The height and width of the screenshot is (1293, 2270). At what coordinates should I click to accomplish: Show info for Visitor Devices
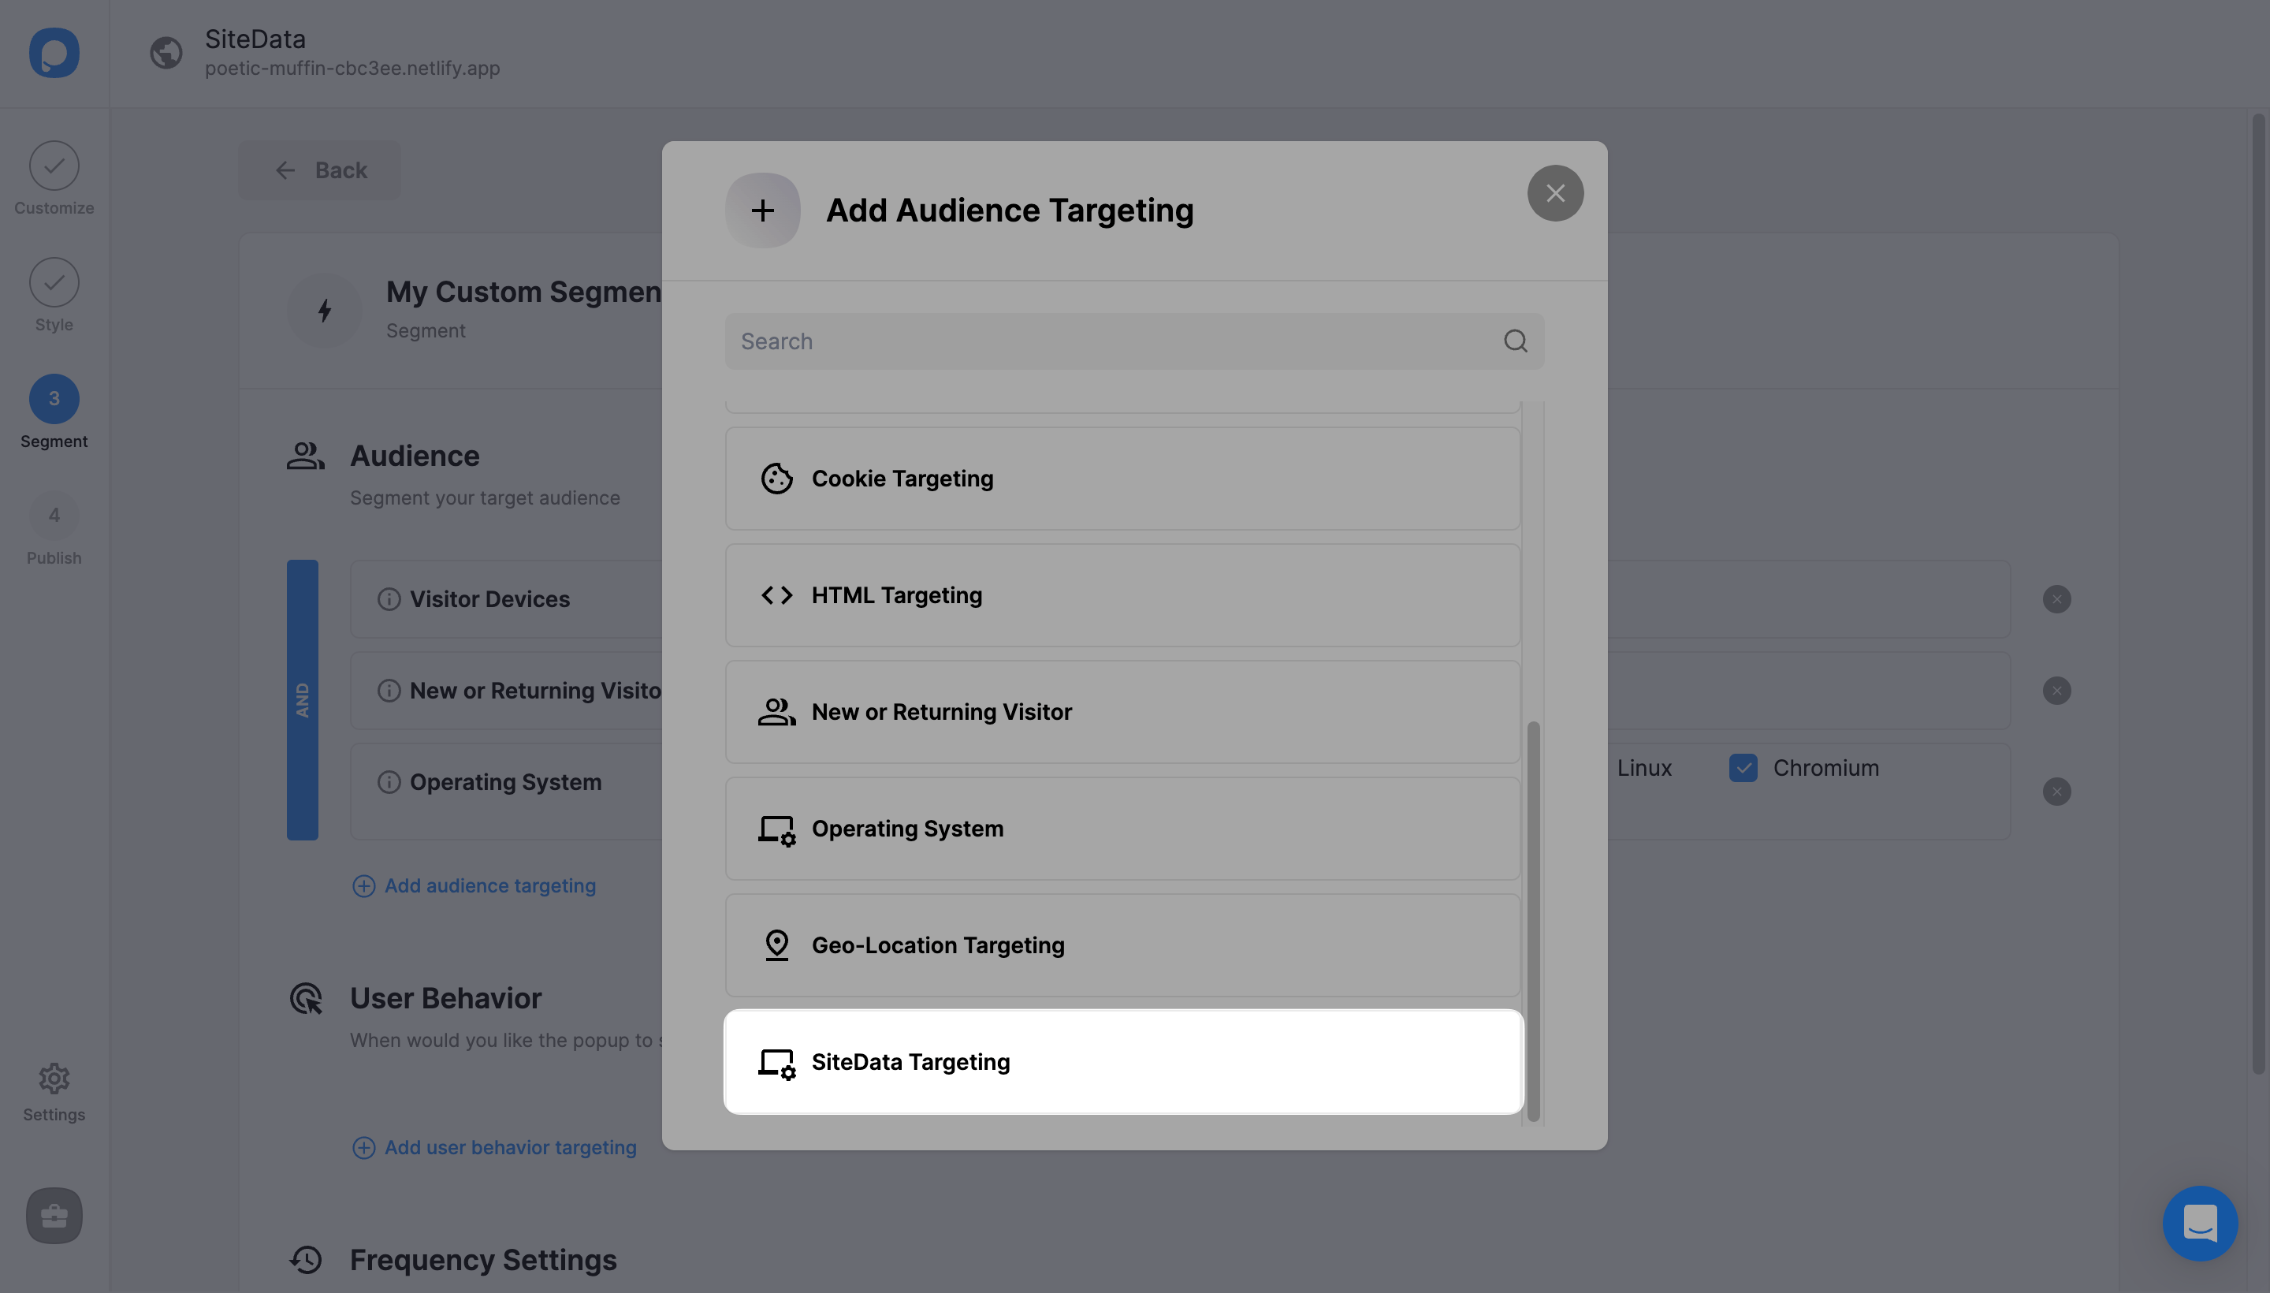(389, 599)
